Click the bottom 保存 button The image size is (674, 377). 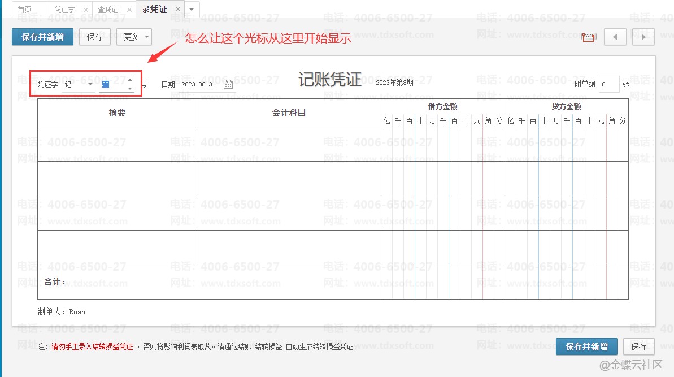point(638,346)
